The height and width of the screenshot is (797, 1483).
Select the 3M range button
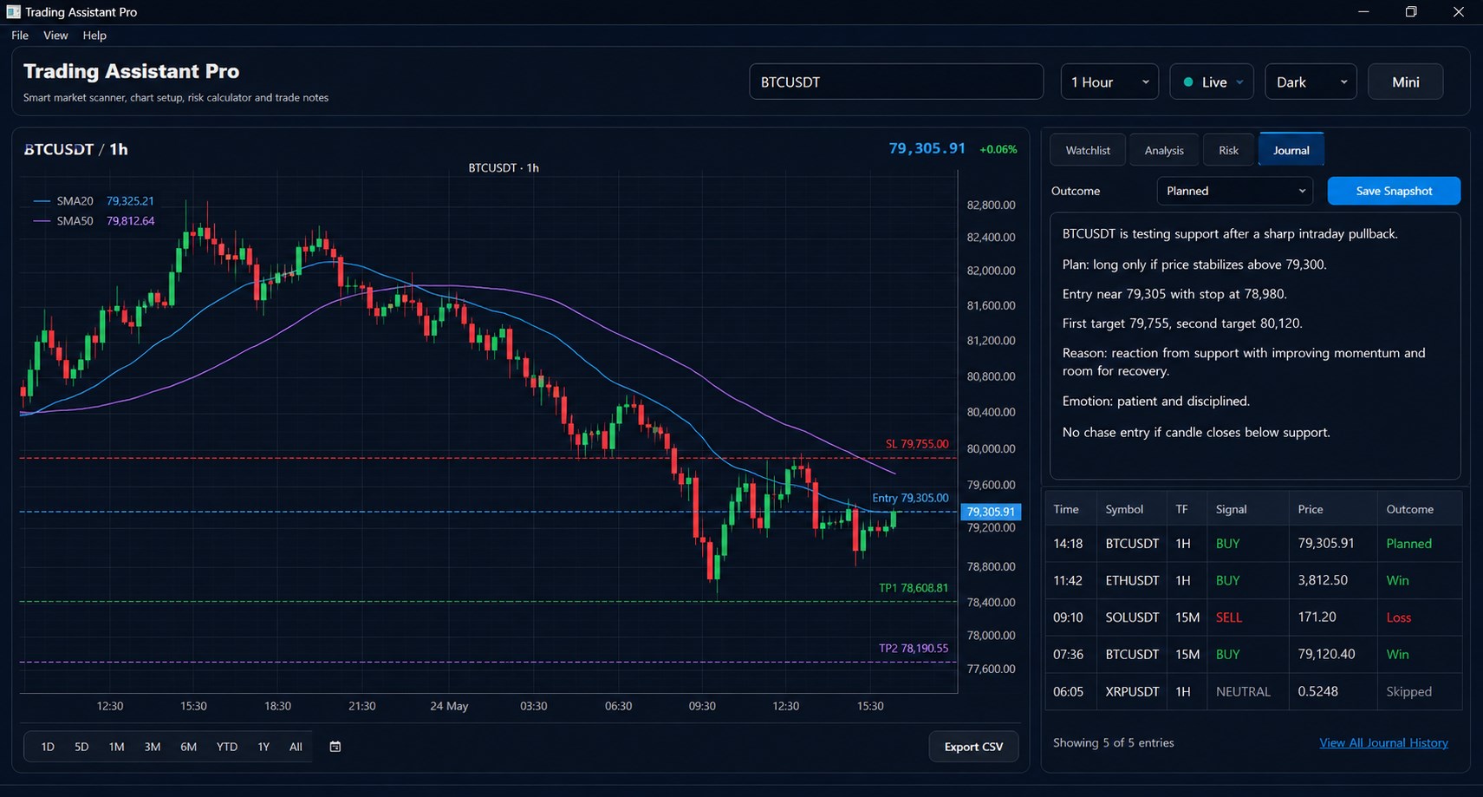click(153, 747)
